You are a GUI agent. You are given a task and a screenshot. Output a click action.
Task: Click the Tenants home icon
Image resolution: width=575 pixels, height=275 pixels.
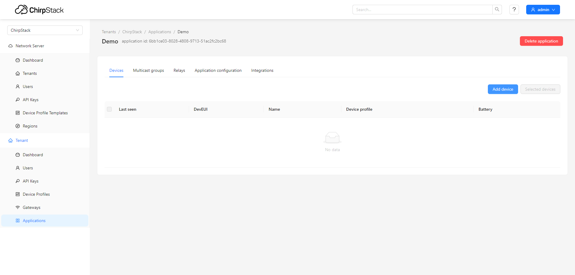point(18,73)
